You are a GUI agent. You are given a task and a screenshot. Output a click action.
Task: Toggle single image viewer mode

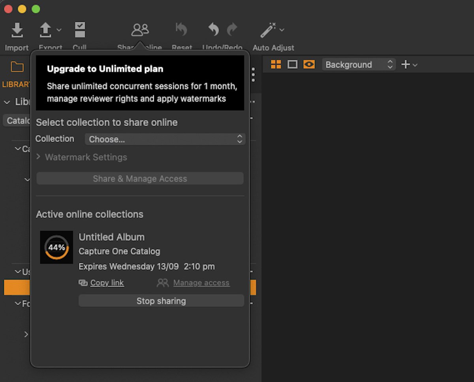[x=292, y=64]
